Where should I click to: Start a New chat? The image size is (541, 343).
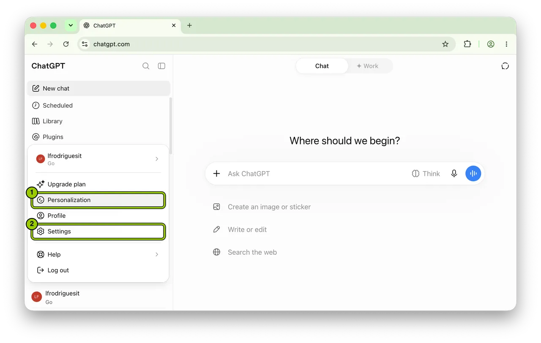coord(98,88)
